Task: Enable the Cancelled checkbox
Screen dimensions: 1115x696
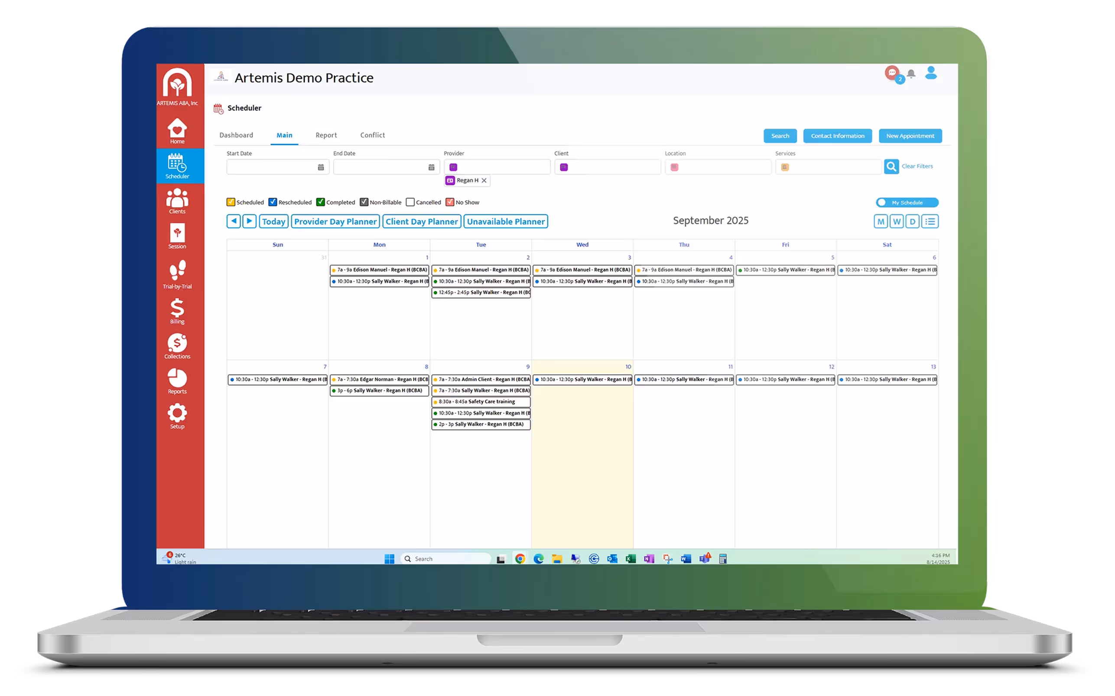Action: [410, 202]
